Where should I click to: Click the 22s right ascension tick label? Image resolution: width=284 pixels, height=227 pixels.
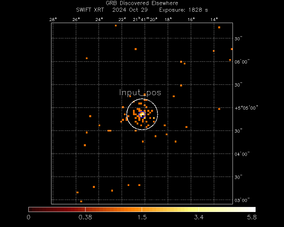[x=122, y=20]
